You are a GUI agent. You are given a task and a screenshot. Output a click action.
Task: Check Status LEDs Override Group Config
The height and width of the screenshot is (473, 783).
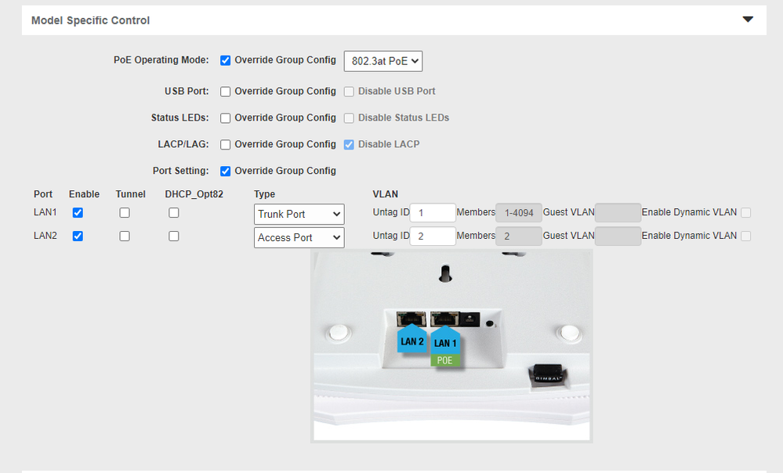click(x=226, y=118)
